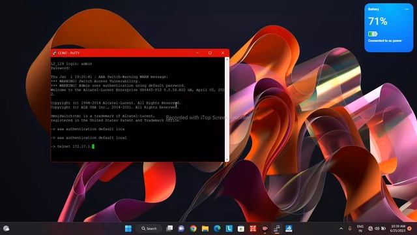The image size is (417, 235).
Task: Open Task View from the taskbar
Action: point(169,228)
